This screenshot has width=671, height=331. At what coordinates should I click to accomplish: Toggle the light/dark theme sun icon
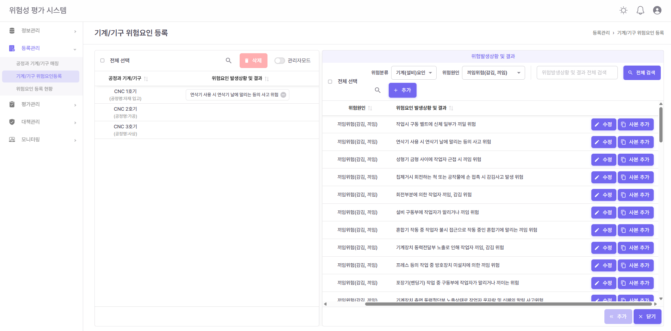623,11
